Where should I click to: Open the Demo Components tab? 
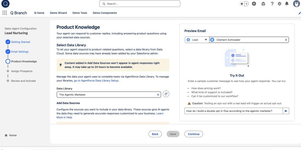105,13
